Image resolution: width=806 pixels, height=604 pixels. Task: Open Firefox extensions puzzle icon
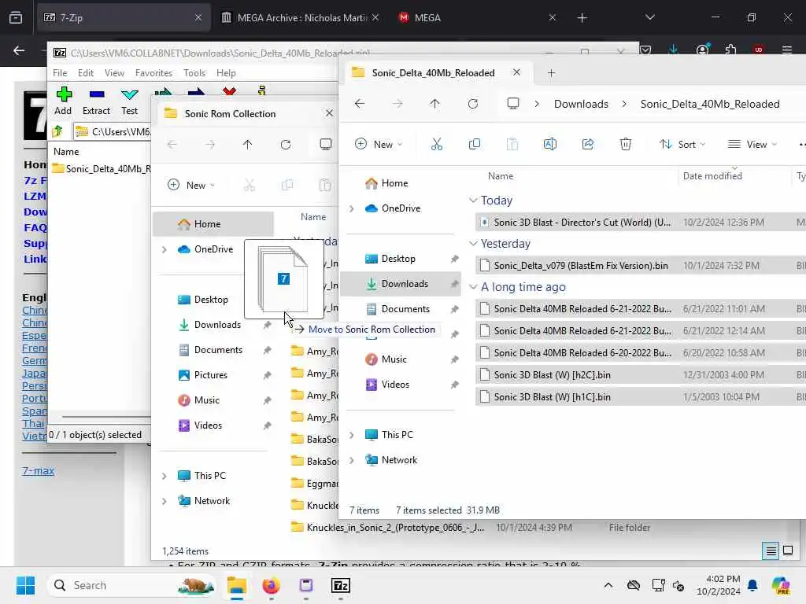(x=730, y=50)
